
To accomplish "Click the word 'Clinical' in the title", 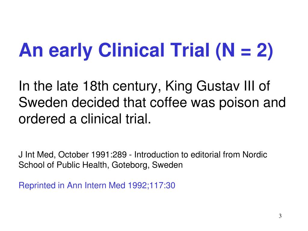I will pos(131,50).
